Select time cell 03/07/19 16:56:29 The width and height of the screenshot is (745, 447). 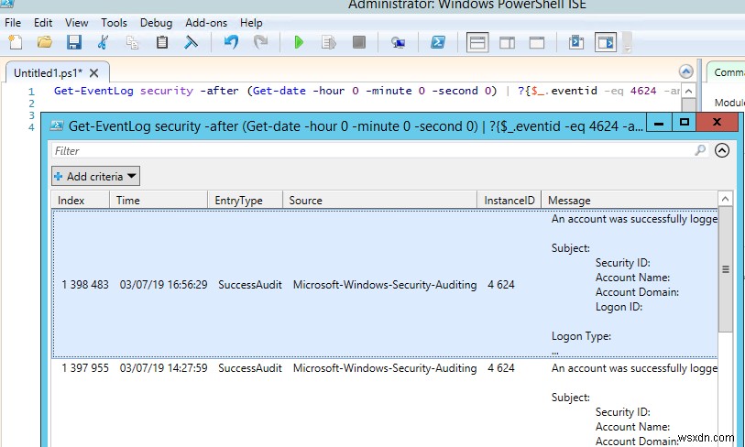click(163, 285)
